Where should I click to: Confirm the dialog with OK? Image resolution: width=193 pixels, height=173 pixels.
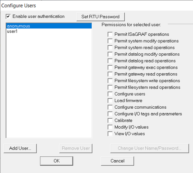pyautogui.click(x=57, y=161)
